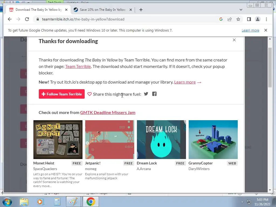Image resolution: width=276 pixels, height=207 pixels.
Task: Open the Team Terrible creator page link
Action: tap(78, 67)
